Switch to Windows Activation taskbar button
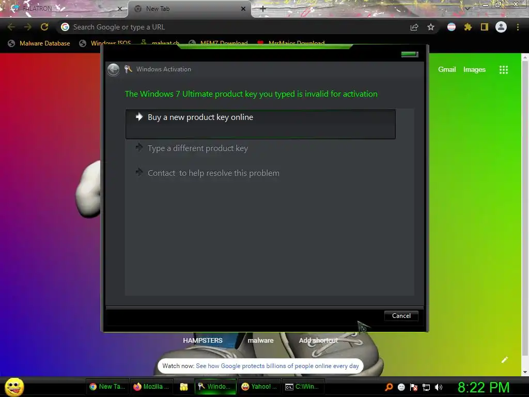 click(214, 387)
